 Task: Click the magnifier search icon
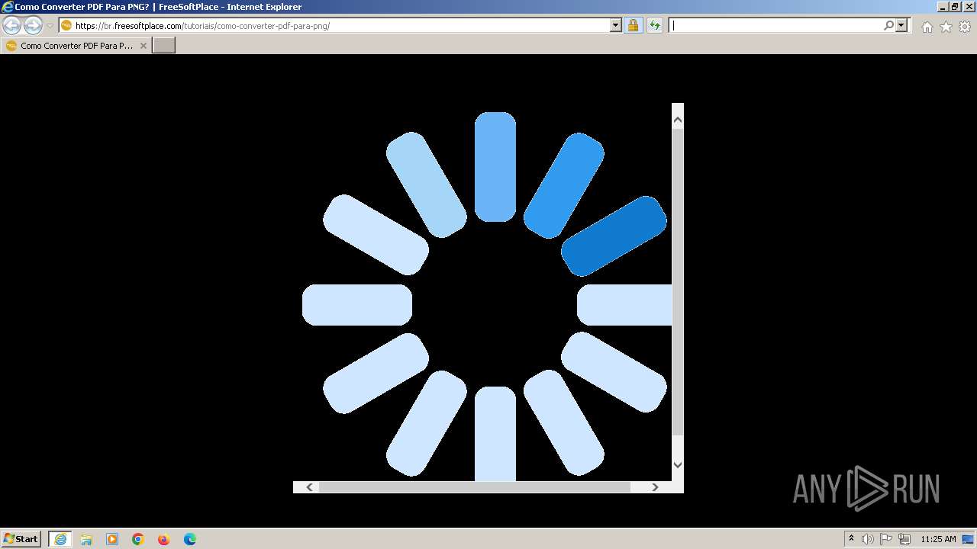[x=888, y=25]
